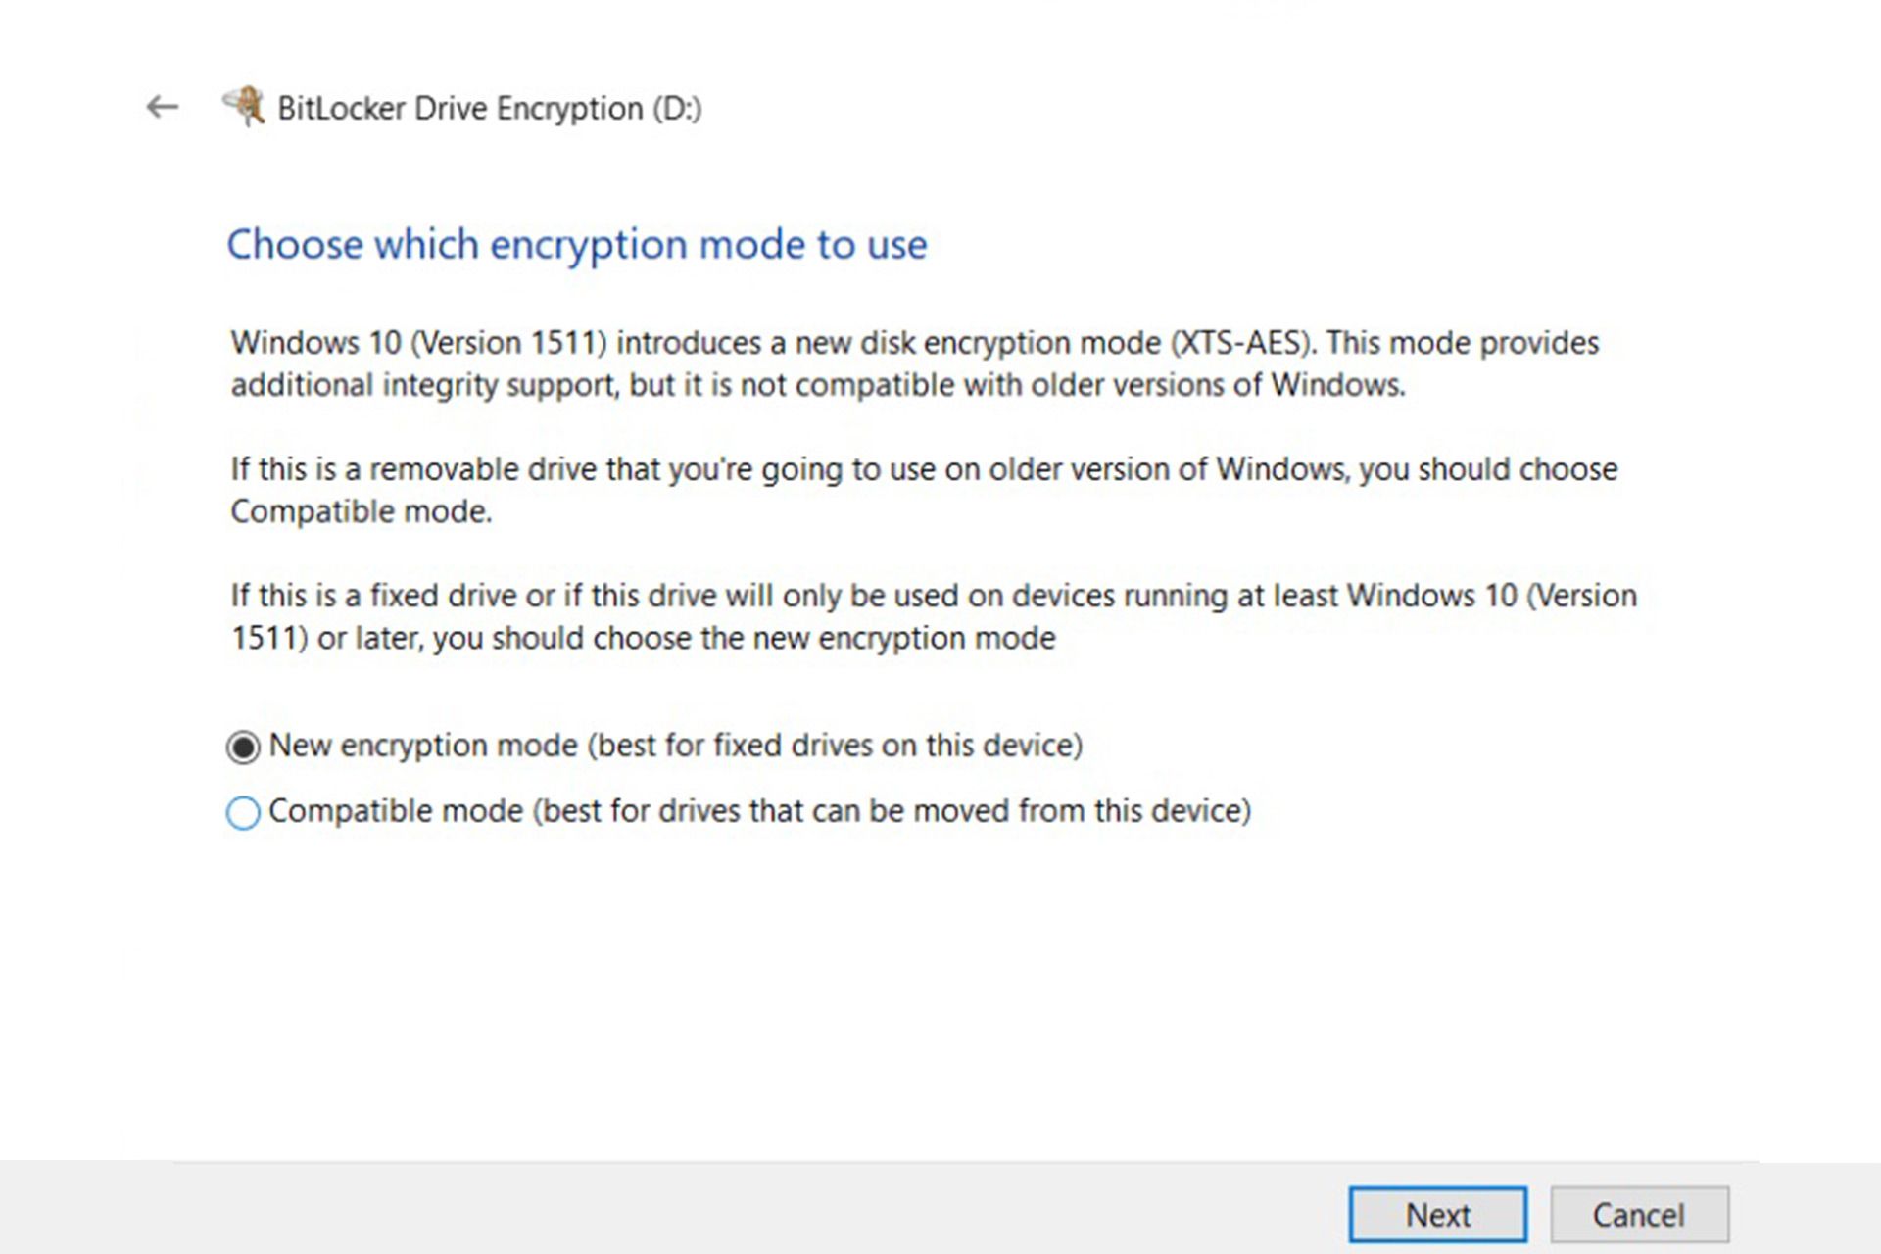Click the BitLocker key and lock icon
The width and height of the screenshot is (1881, 1254).
[244, 106]
